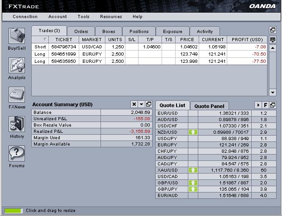Viewport: 282px width, 216px height.
Task: Select the AUD/USD quote row
Action: click(216, 120)
